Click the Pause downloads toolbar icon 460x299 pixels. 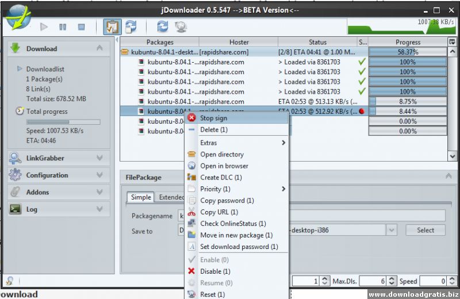click(63, 27)
